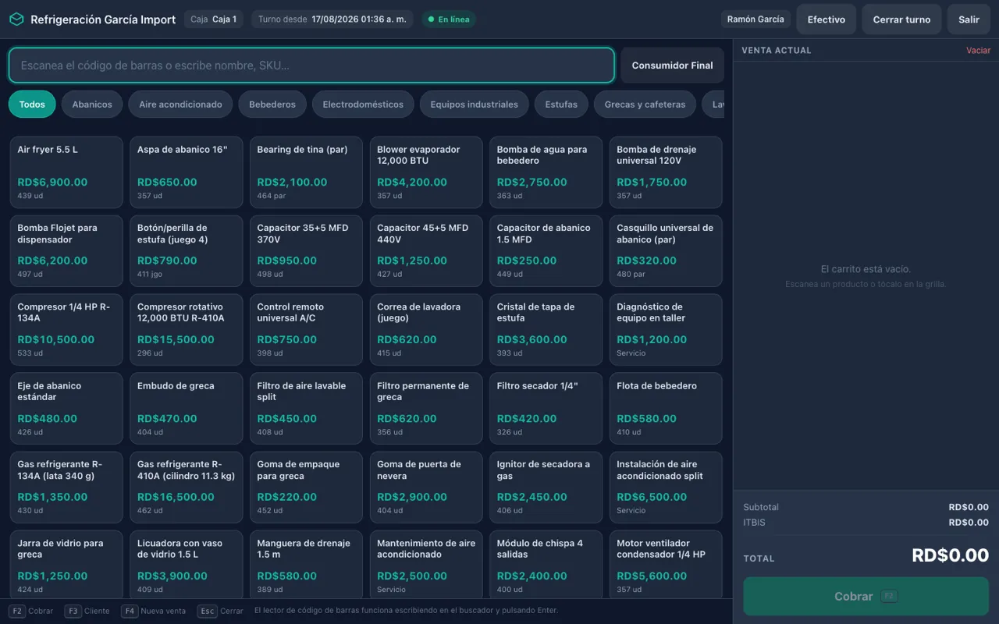Switch to Aire acondicionado category
Screen dimensions: 999x624
pos(180,105)
